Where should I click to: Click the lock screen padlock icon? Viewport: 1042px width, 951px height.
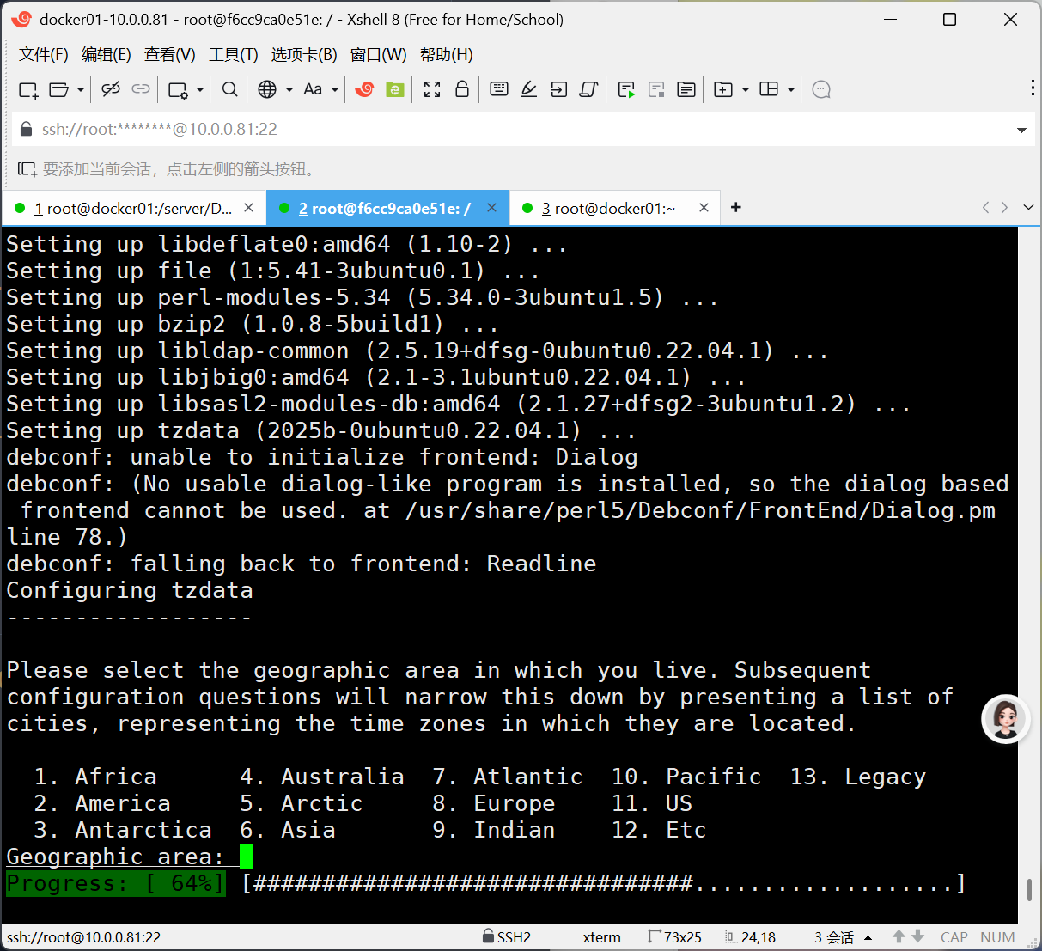(462, 89)
